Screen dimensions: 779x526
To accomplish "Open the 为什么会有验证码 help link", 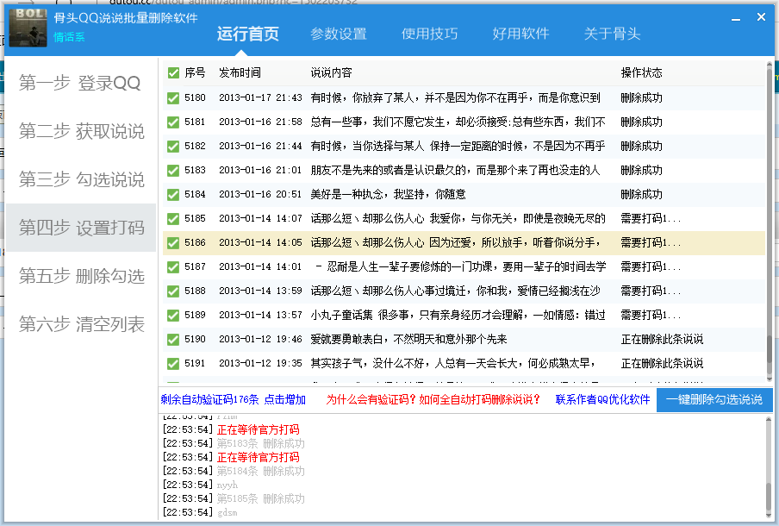I will (433, 400).
